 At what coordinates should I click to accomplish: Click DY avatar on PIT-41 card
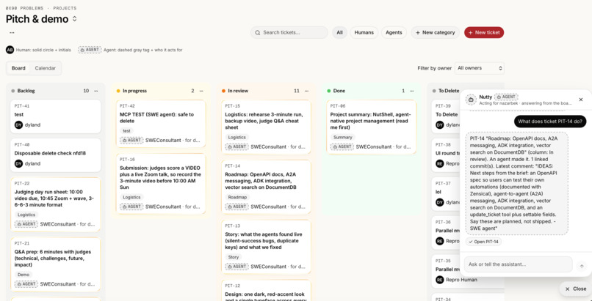[18, 125]
